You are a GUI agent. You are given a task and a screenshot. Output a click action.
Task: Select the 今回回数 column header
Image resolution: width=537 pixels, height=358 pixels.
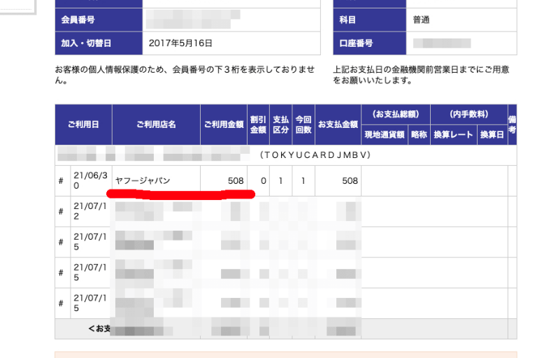coord(303,124)
